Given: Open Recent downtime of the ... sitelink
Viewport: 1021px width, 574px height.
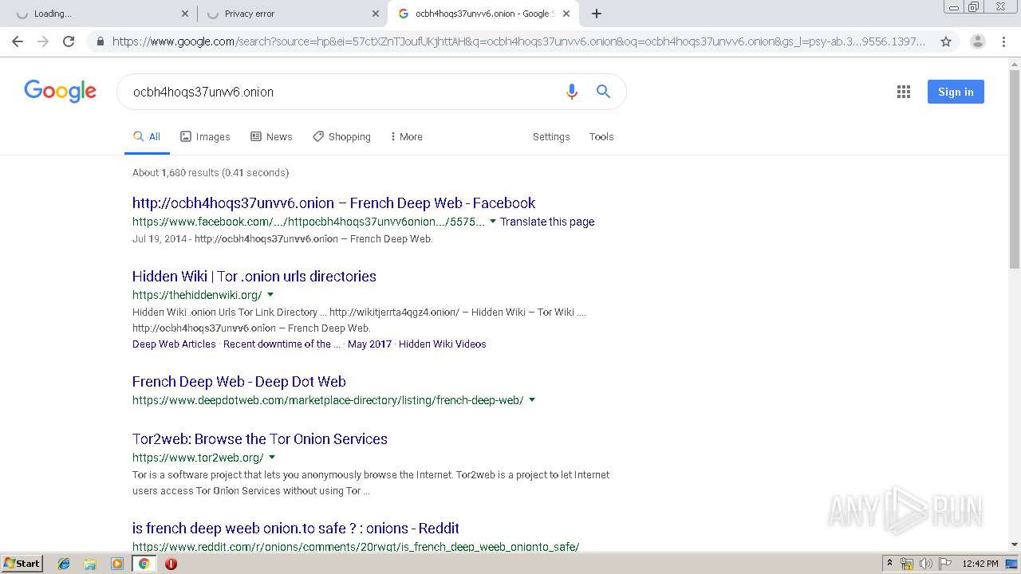Looking at the screenshot, I should click(282, 344).
